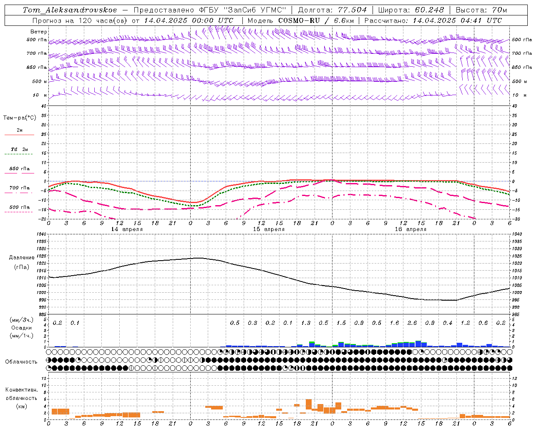The image size is (534, 427).
Task: Click the '(мм/1ч.)' precipitation unit label
Action: 22,336
